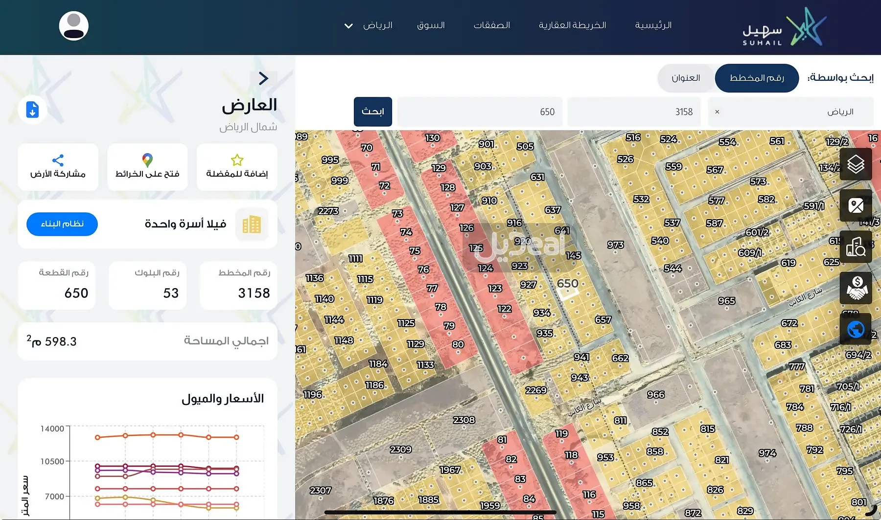Image resolution: width=881 pixels, height=520 pixels.
Task: Toggle the map image overlay tool
Action: coord(856,205)
